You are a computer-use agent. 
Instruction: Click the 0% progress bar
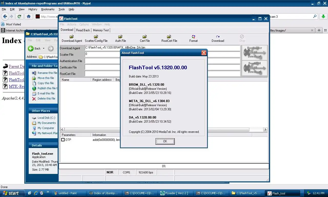click(164, 166)
